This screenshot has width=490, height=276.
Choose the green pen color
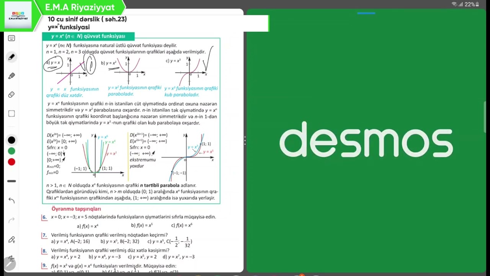point(11,151)
